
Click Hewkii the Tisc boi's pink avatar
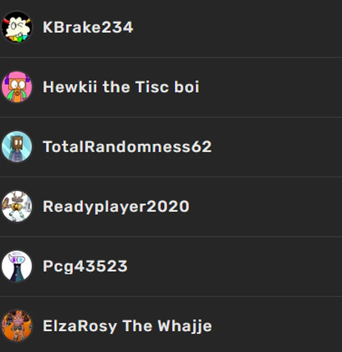click(17, 87)
